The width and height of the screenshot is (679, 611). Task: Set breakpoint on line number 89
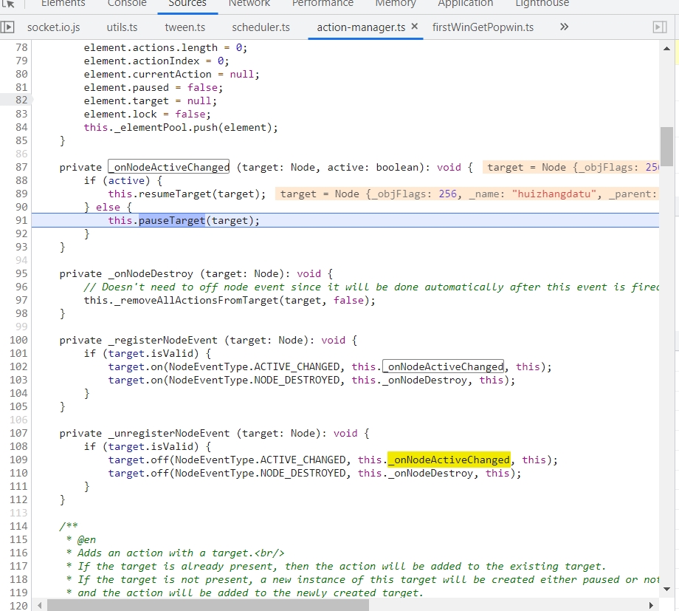point(21,194)
